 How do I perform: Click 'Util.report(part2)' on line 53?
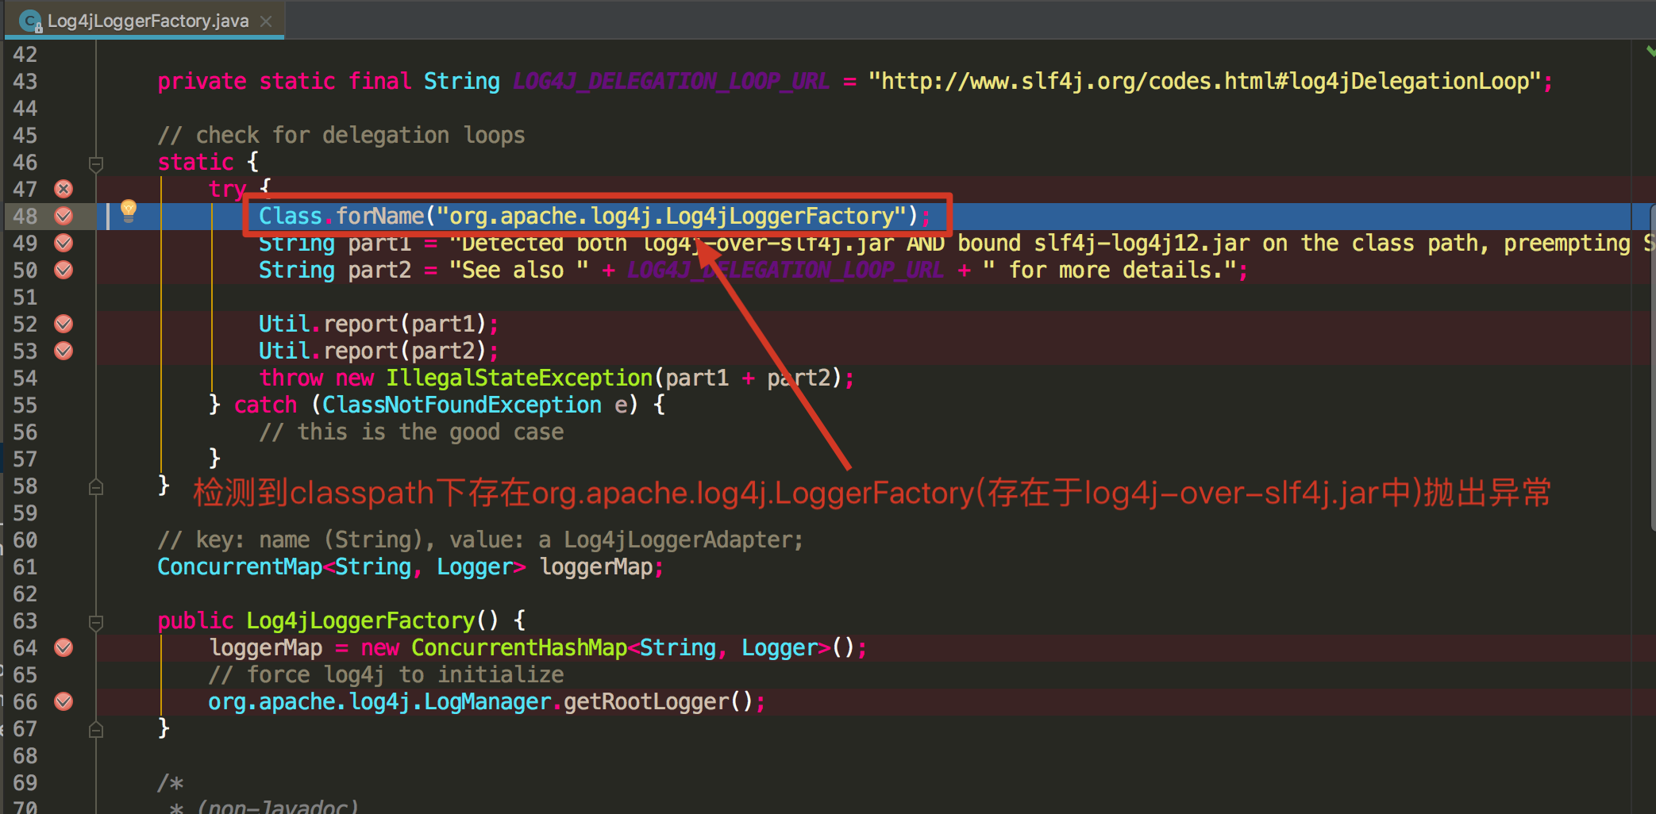pos(372,351)
